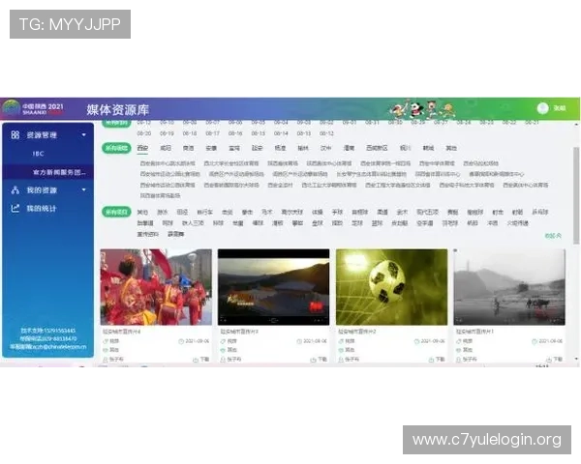The width and height of the screenshot is (581, 464).
Task: Open the user avatar in the top-right header
Action: 543,108
